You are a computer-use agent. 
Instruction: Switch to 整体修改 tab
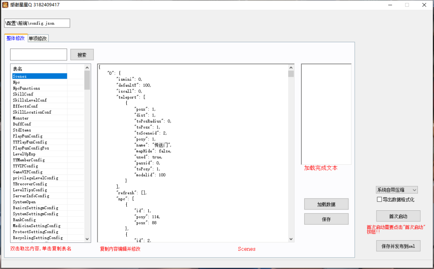pos(16,38)
